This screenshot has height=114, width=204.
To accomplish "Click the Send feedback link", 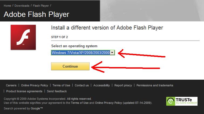I will pos(57,91).
